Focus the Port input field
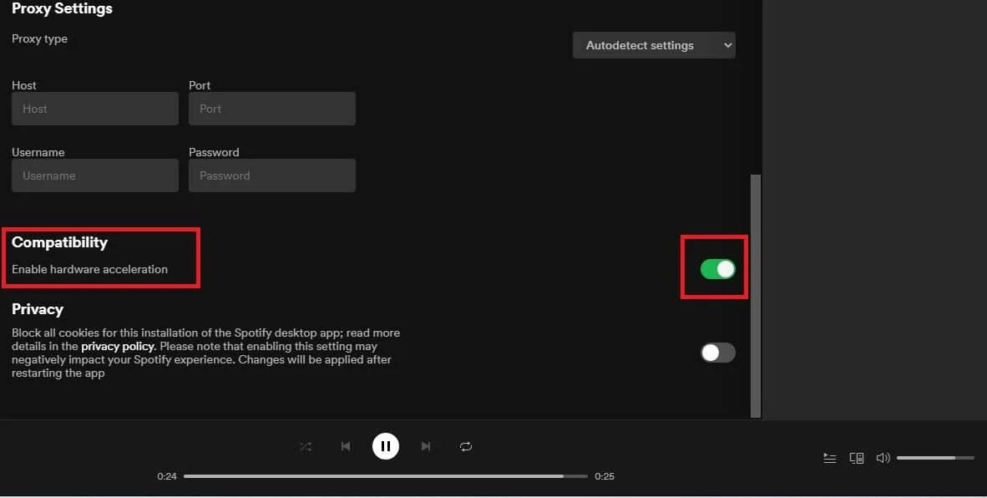The image size is (987, 498). (x=272, y=109)
